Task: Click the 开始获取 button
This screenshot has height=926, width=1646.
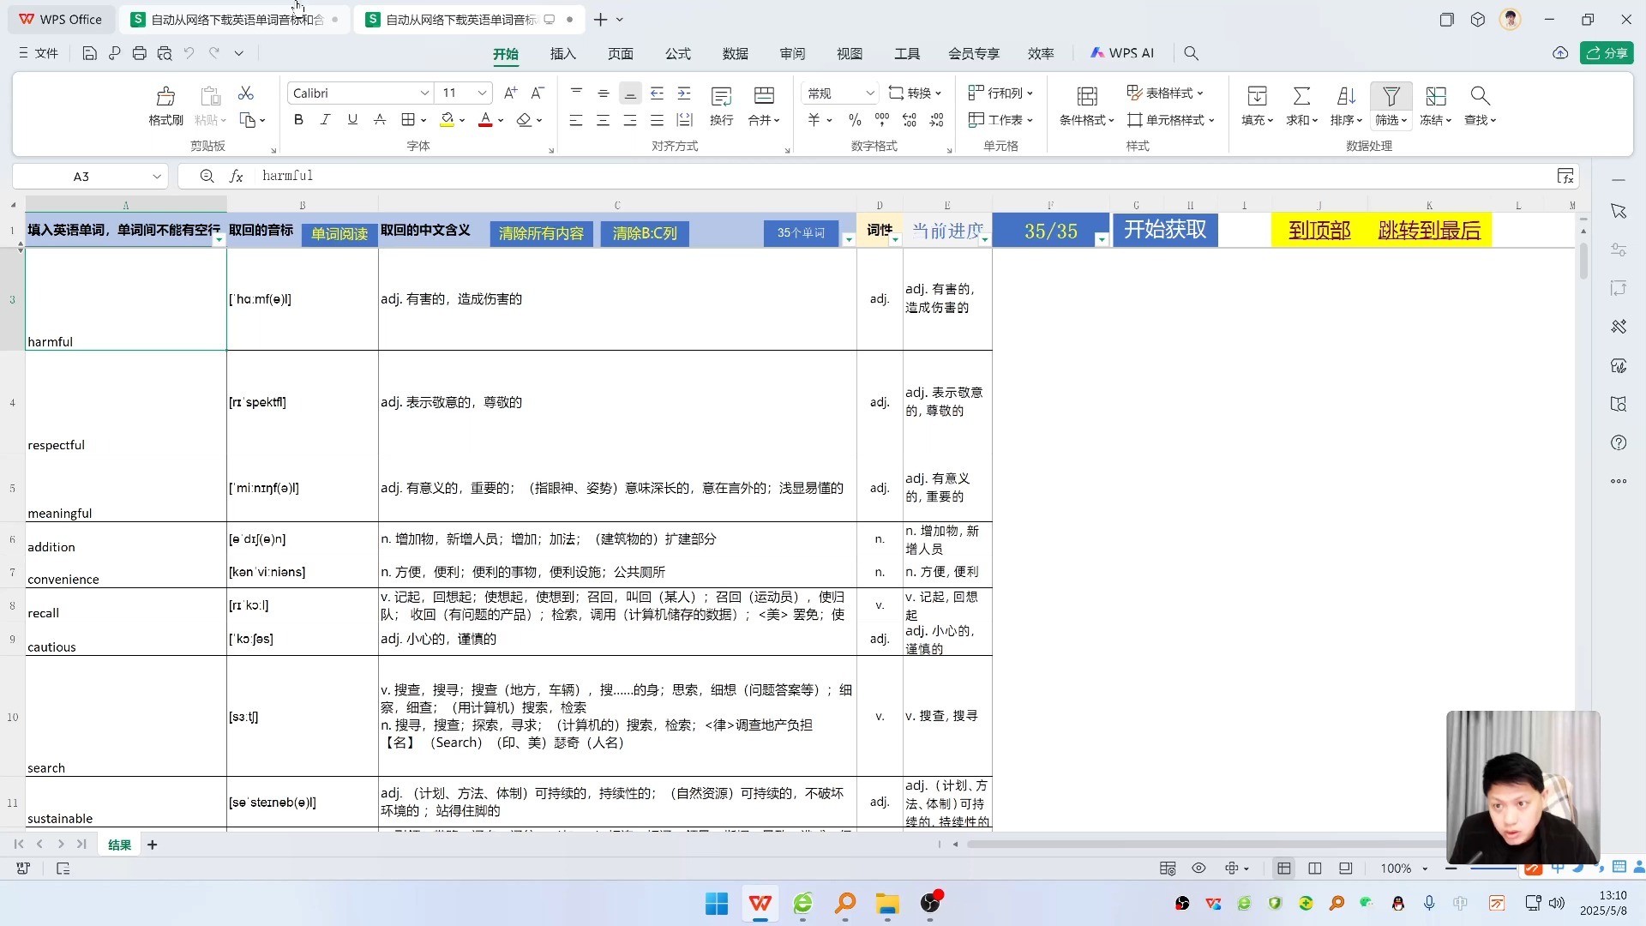Action: click(1164, 230)
